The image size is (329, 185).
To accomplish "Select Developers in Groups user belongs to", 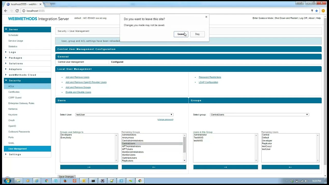I will point(66,135).
